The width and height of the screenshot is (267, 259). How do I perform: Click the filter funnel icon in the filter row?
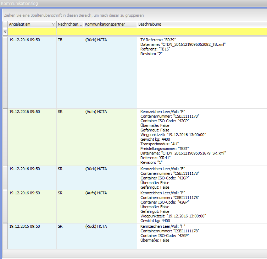pyautogui.click(x=5, y=31)
